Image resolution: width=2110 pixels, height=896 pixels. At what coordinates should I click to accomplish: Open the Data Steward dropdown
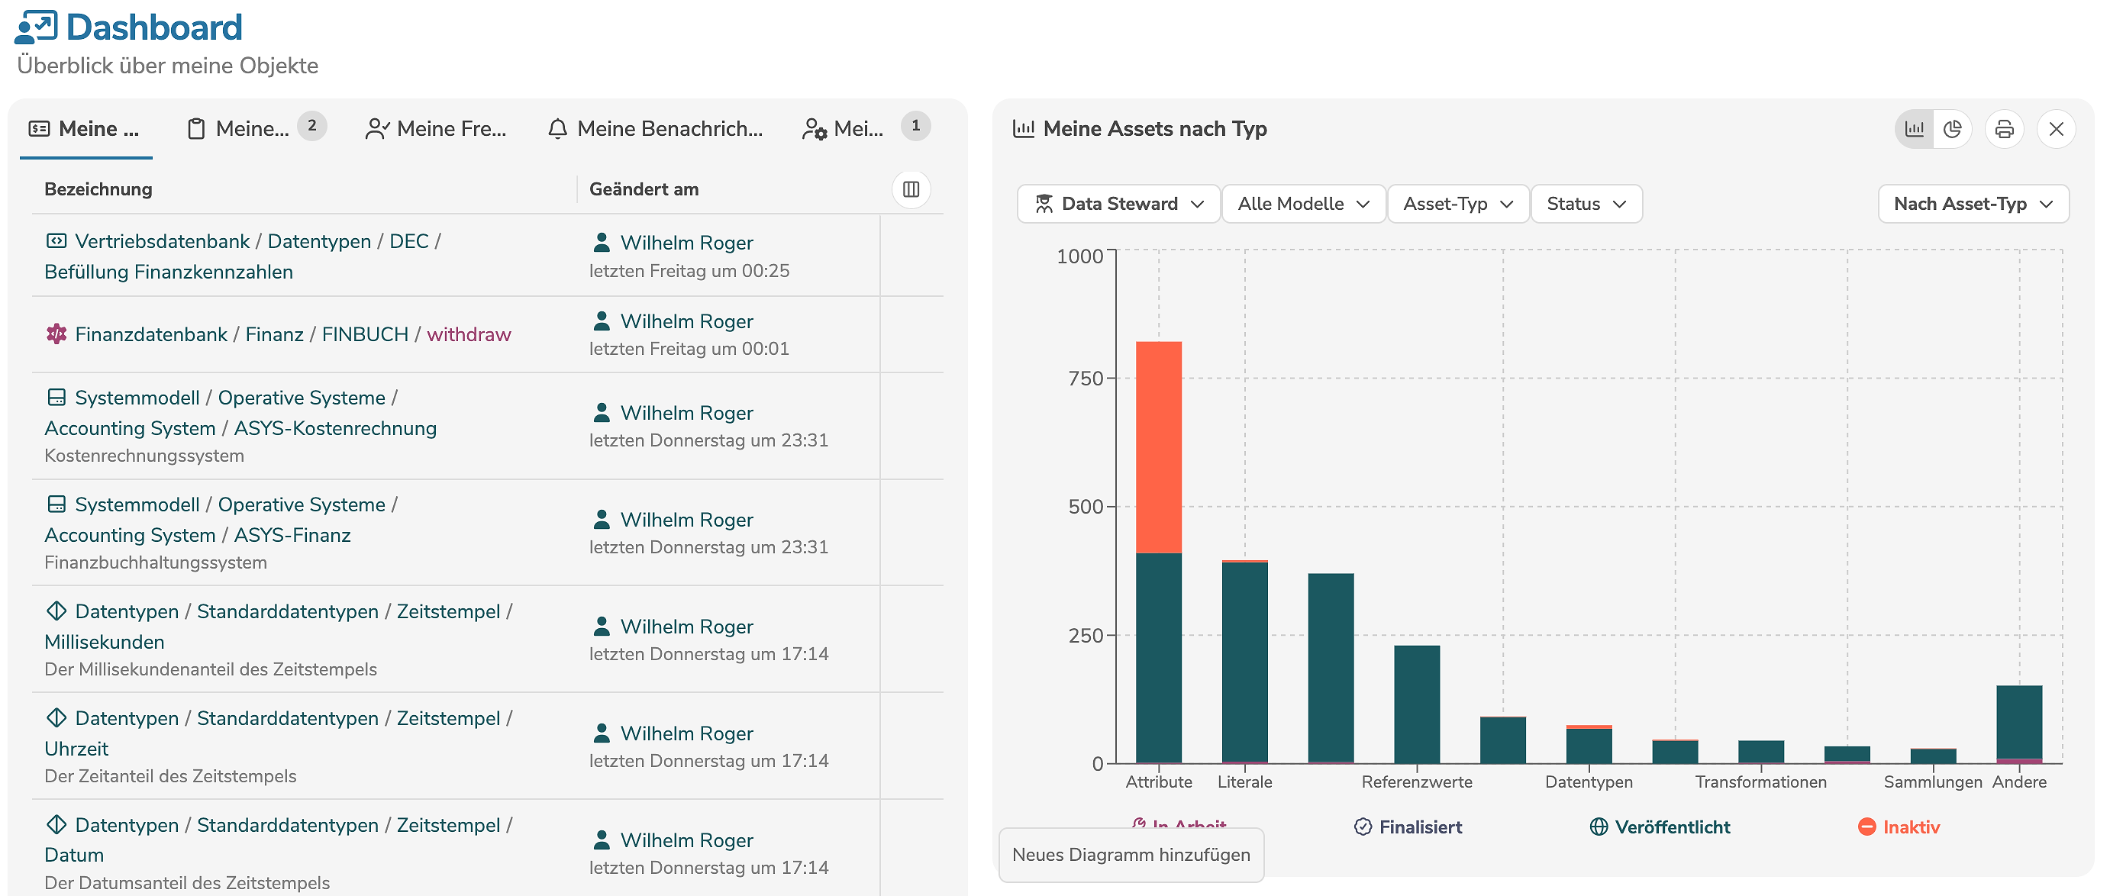tap(1118, 204)
